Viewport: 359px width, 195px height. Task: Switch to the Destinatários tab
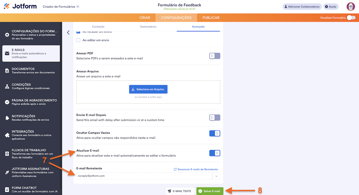tap(148, 27)
